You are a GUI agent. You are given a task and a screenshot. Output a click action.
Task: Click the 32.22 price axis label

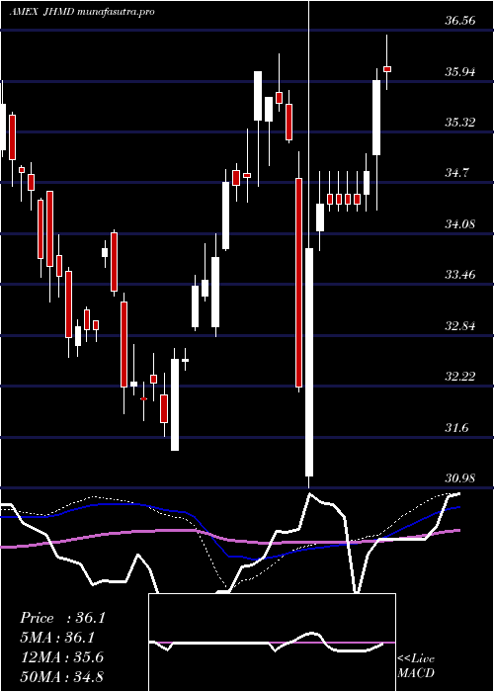click(x=459, y=377)
